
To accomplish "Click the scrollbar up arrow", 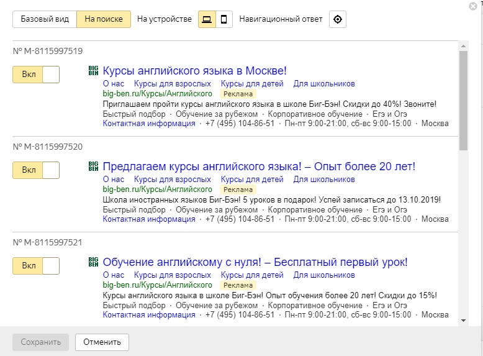I will point(463,46).
